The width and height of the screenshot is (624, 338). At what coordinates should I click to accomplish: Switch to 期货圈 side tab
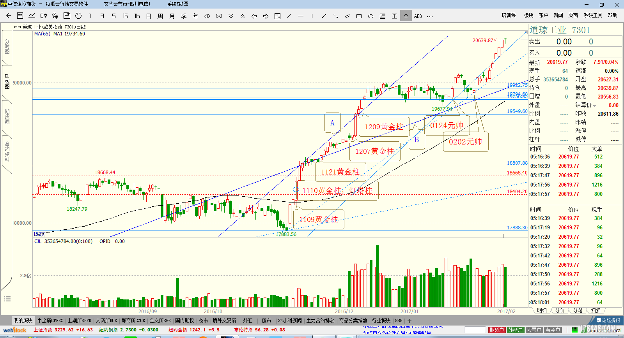7,116
